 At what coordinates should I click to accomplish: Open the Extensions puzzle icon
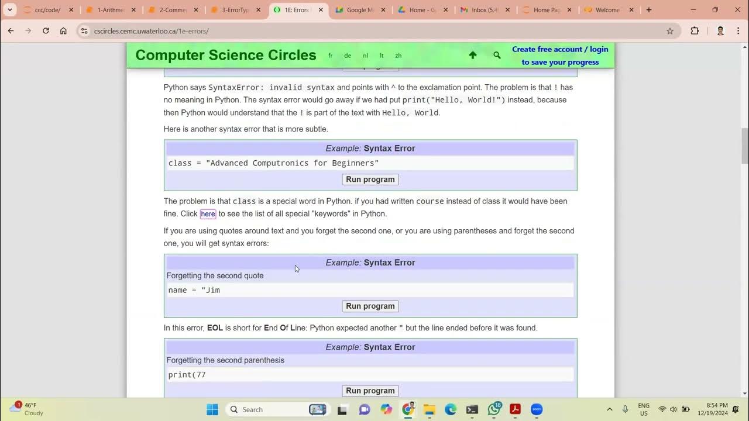[x=695, y=31]
